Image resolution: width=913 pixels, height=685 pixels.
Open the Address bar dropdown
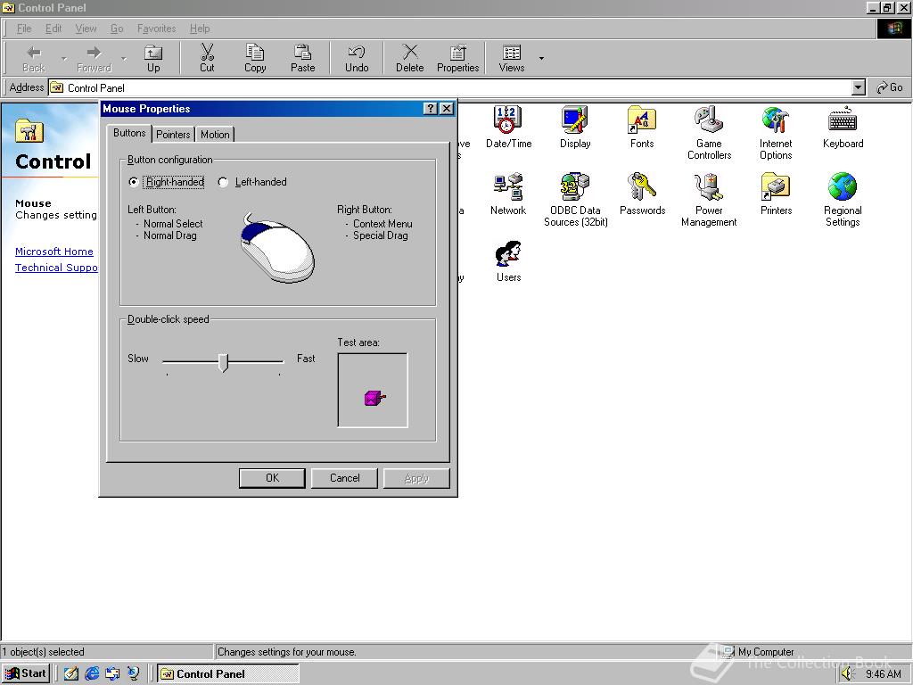coord(858,87)
